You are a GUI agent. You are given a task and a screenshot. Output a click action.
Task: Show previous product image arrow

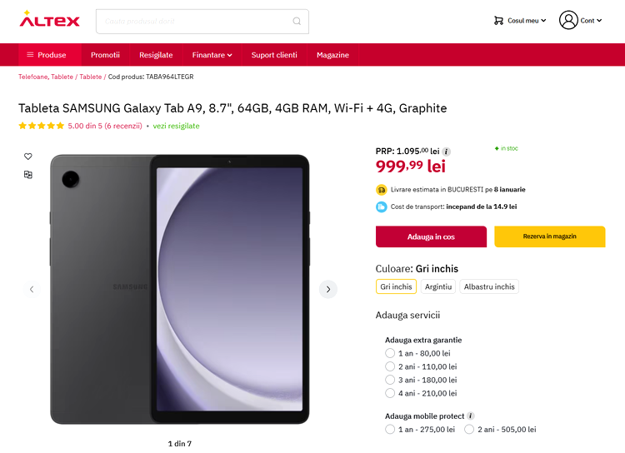tap(32, 289)
